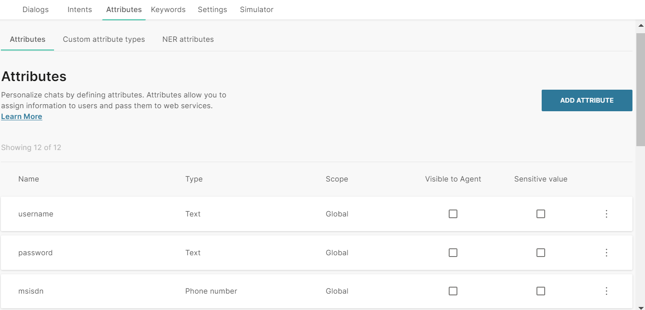Enable Visible to Agent for username
645x310 pixels.
pos(453,214)
